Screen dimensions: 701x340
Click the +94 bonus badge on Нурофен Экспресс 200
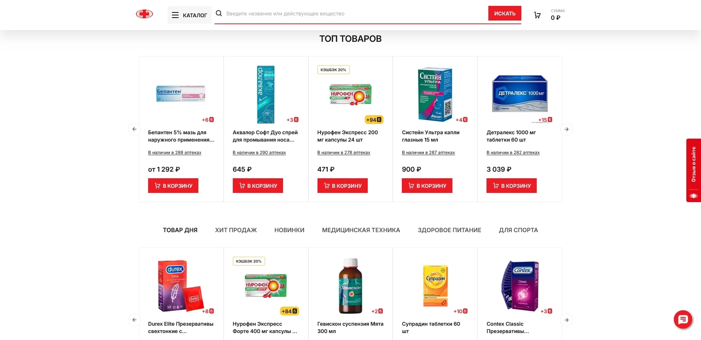(374, 120)
